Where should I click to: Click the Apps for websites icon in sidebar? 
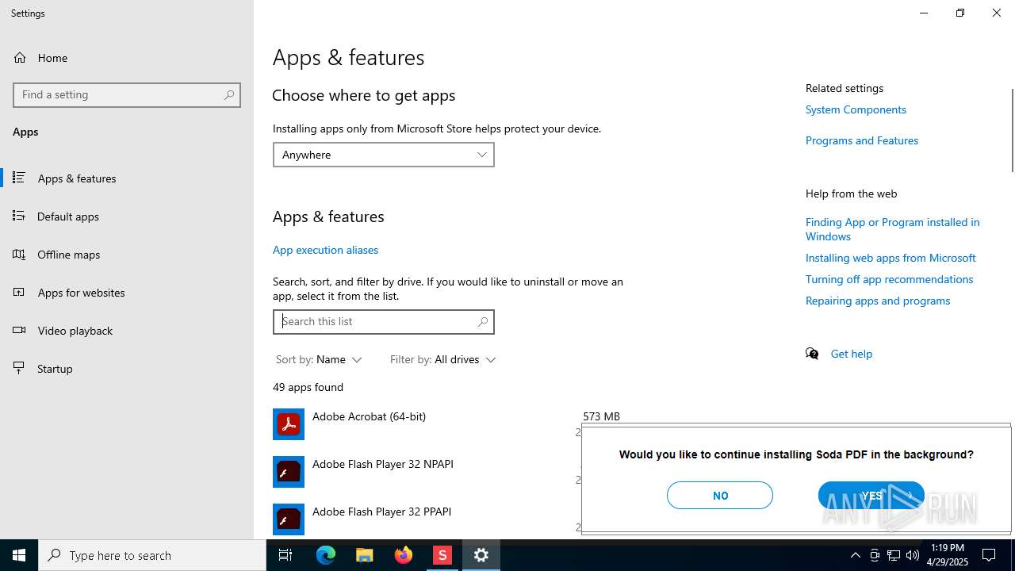[19, 293]
